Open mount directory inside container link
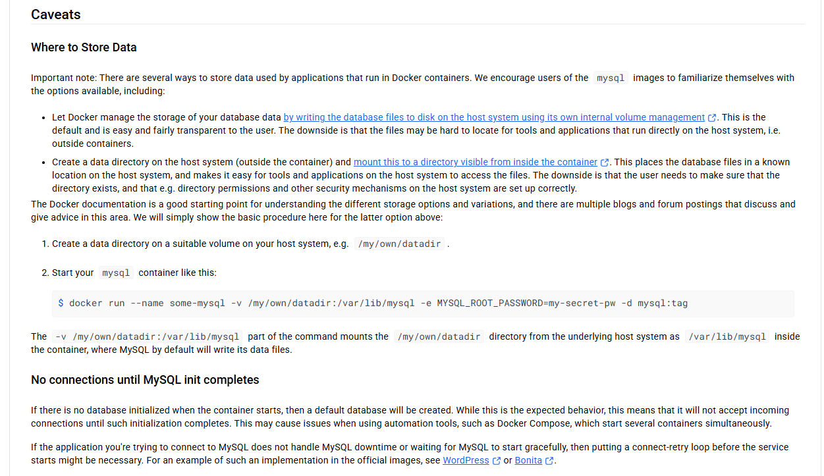The width and height of the screenshot is (824, 476). (476, 162)
